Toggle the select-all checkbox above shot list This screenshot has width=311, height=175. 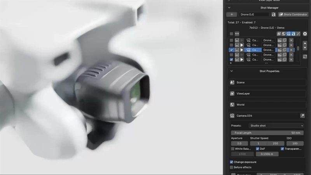click(x=231, y=34)
